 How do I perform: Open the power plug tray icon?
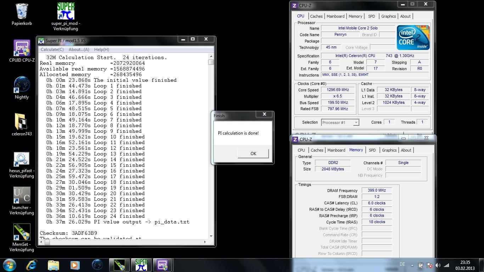[x=421, y=265]
